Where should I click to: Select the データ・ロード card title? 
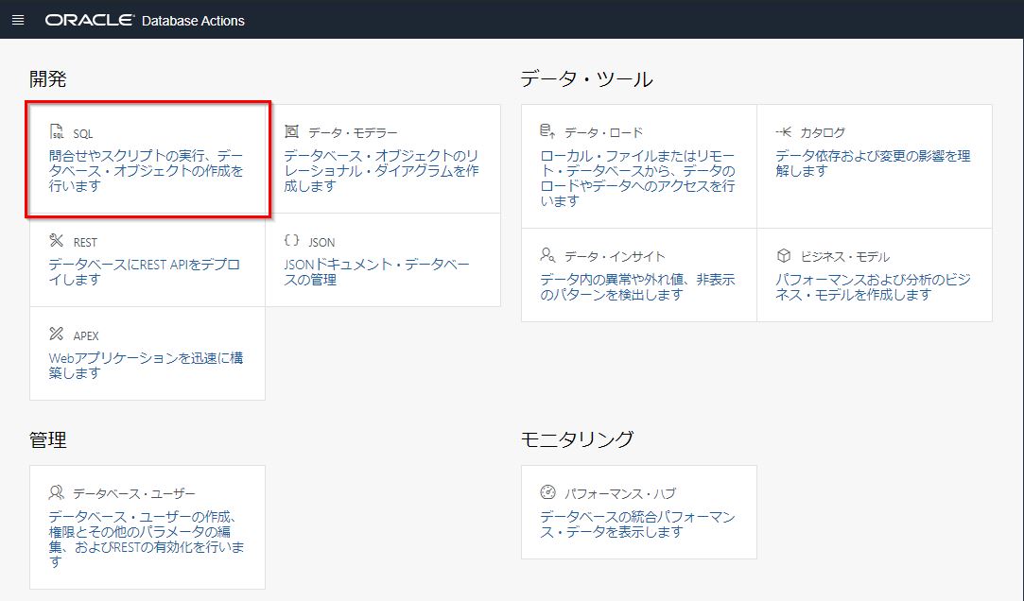603,133
